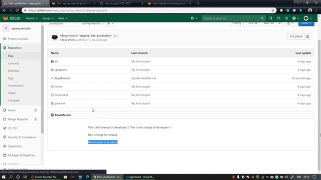Open Operations in the sidebar
The image size is (321, 180).
[15, 146]
